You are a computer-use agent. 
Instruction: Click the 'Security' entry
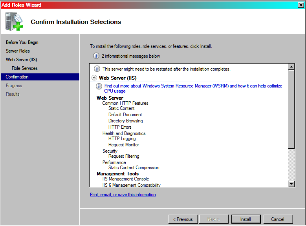tap(110, 151)
